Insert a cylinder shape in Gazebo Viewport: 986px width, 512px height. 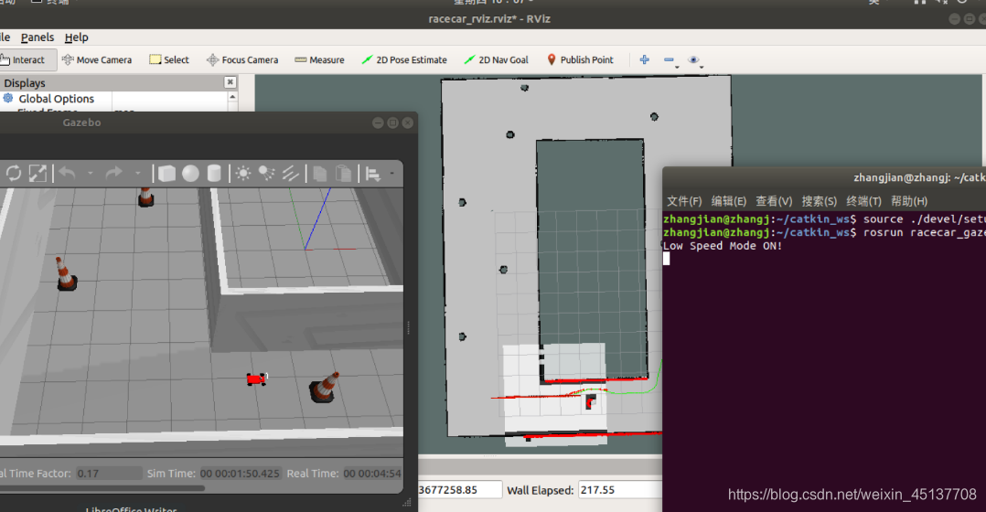click(214, 174)
